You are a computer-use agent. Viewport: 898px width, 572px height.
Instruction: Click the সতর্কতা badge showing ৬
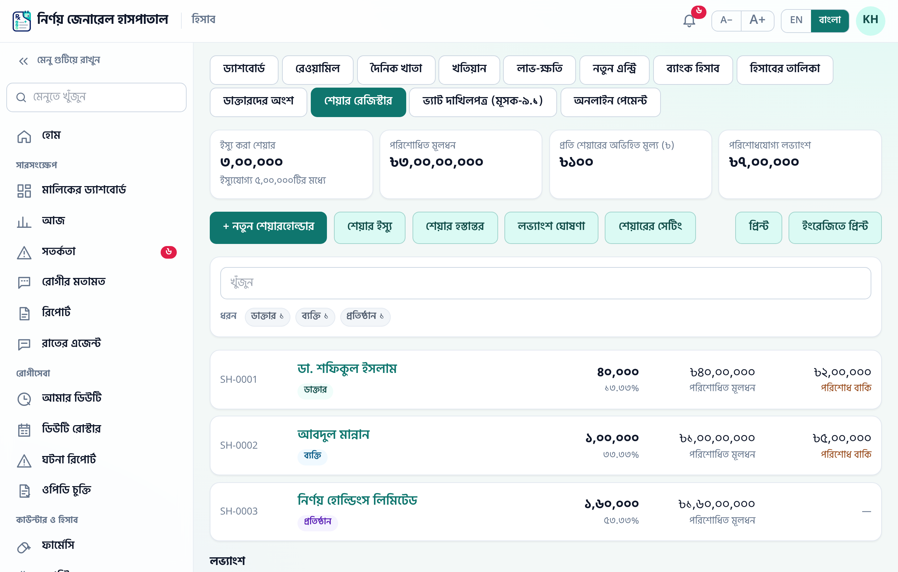[x=169, y=252]
